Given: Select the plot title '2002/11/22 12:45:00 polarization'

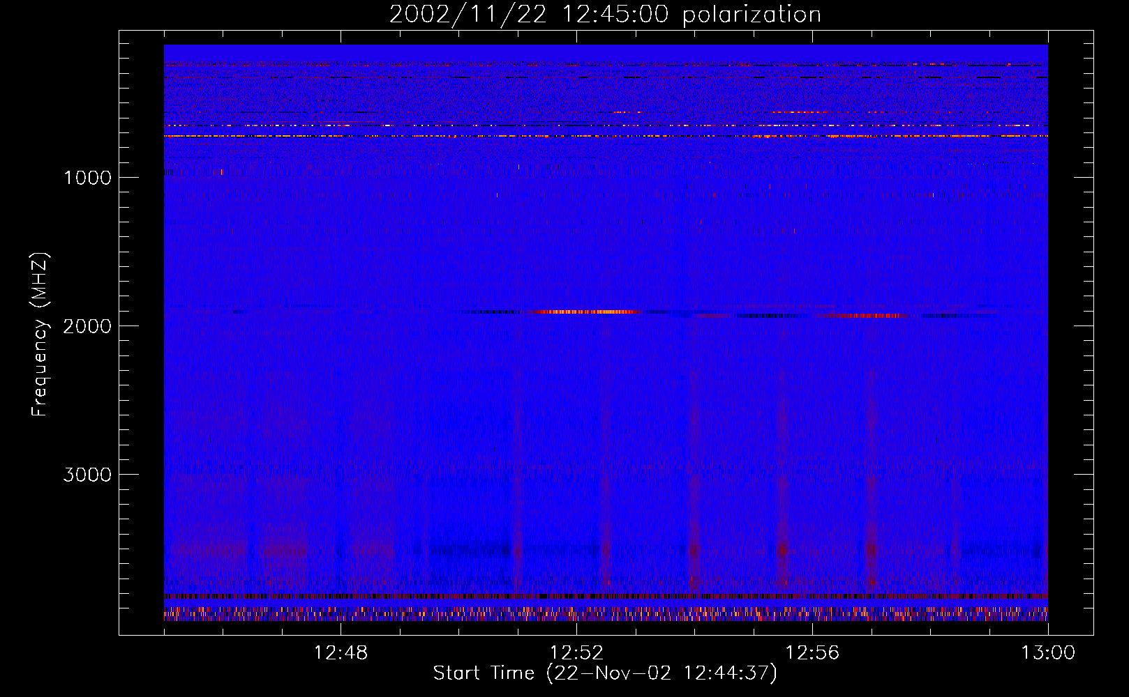Looking at the screenshot, I should pyautogui.click(x=605, y=15).
